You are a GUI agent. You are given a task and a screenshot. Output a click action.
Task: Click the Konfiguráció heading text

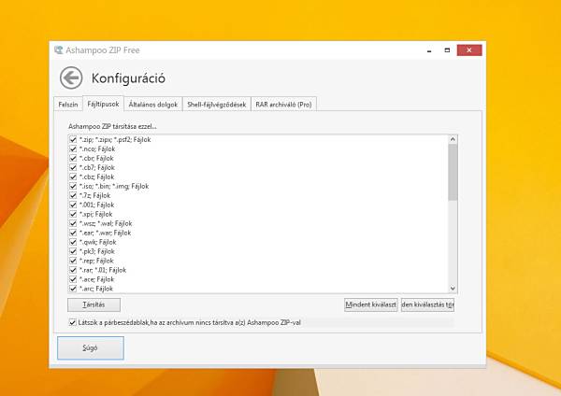click(x=128, y=78)
